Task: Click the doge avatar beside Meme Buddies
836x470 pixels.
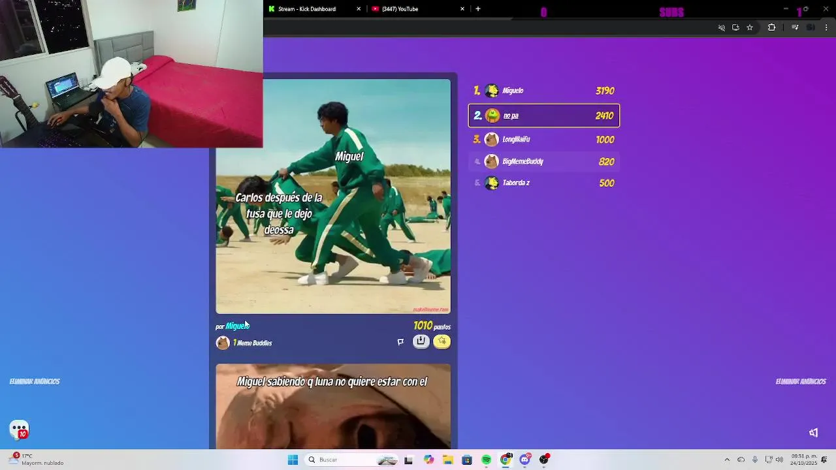Action: [223, 343]
